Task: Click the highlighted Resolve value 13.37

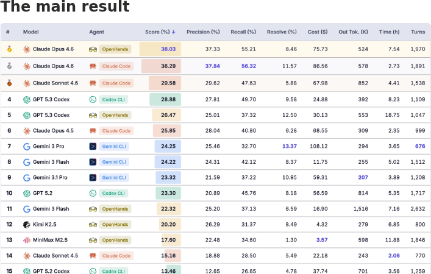Action: tap(290, 146)
